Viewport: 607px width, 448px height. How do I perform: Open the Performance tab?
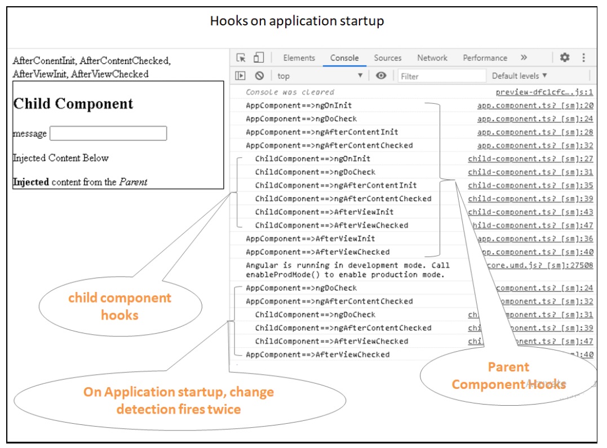[x=485, y=57]
